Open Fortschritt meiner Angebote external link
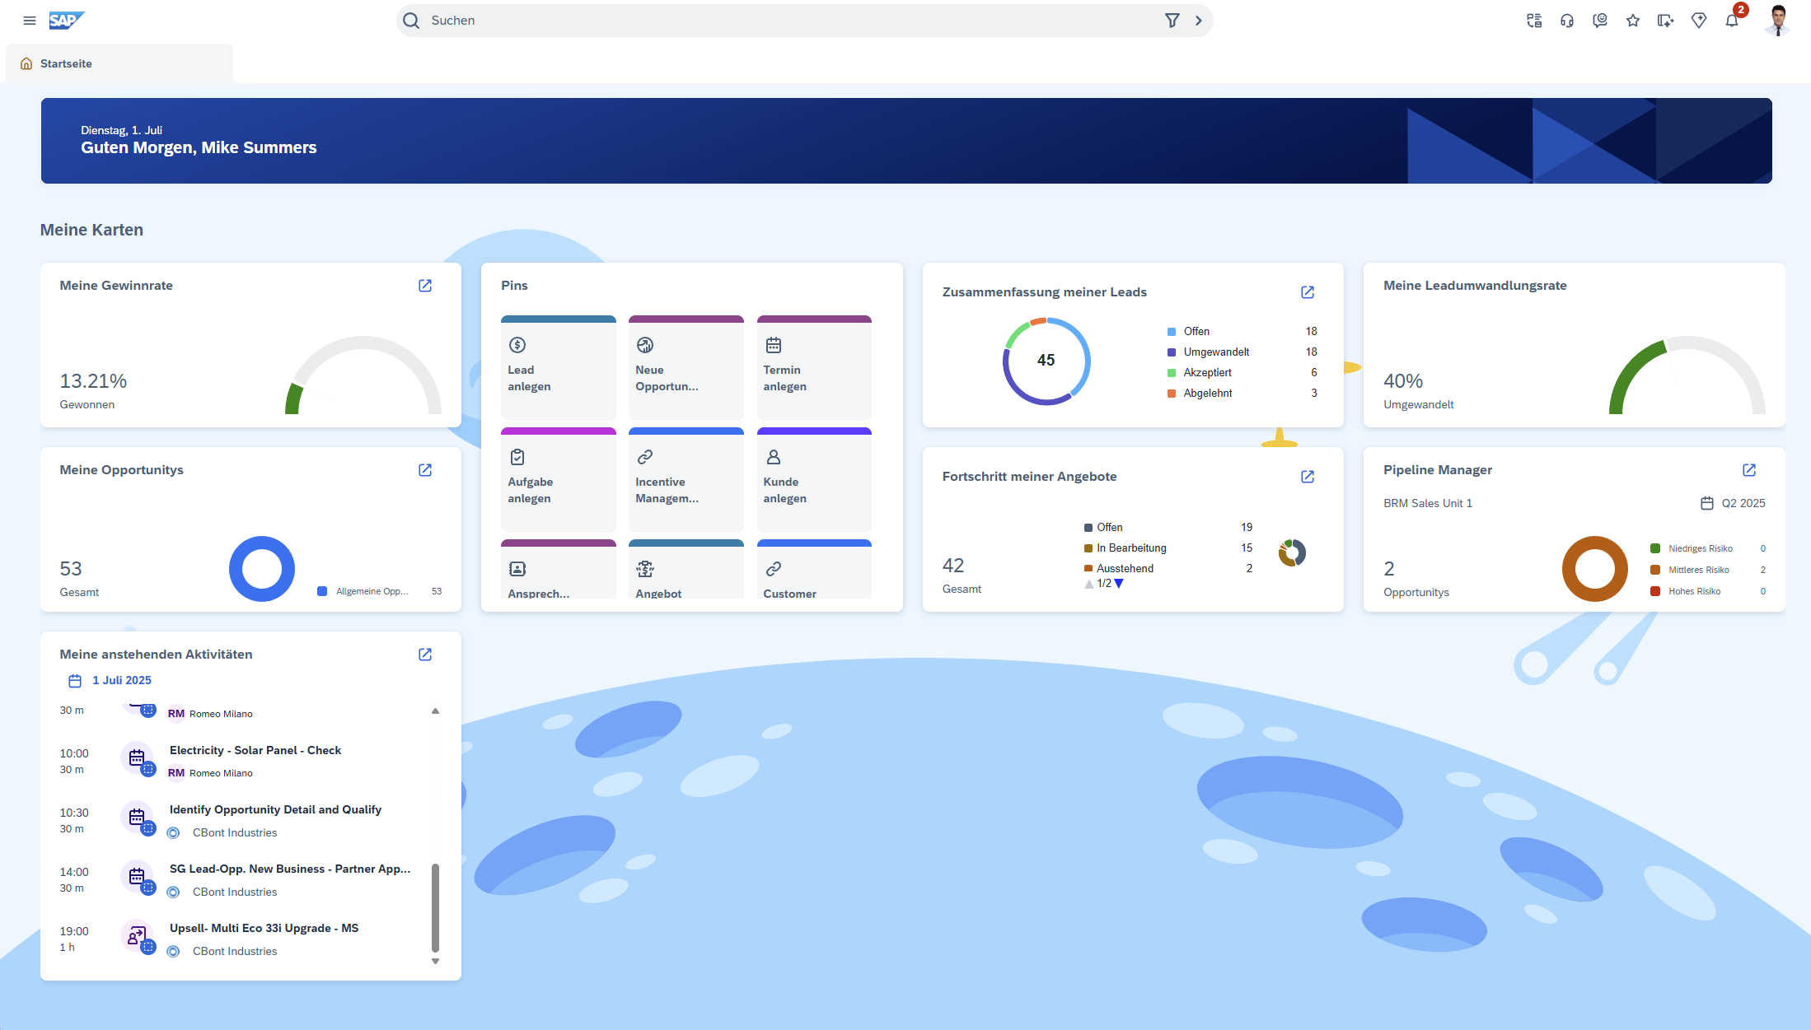Screen dimensions: 1811x1030 1308,477
